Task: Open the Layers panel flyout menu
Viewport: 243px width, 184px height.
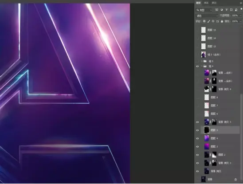Action: [241, 3]
